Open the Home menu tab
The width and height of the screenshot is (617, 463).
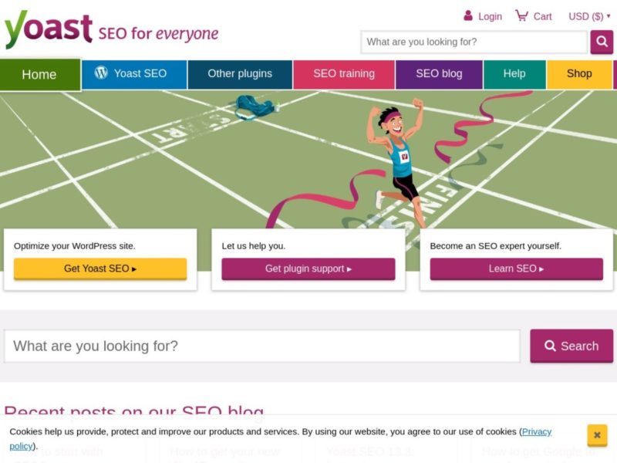(40, 74)
